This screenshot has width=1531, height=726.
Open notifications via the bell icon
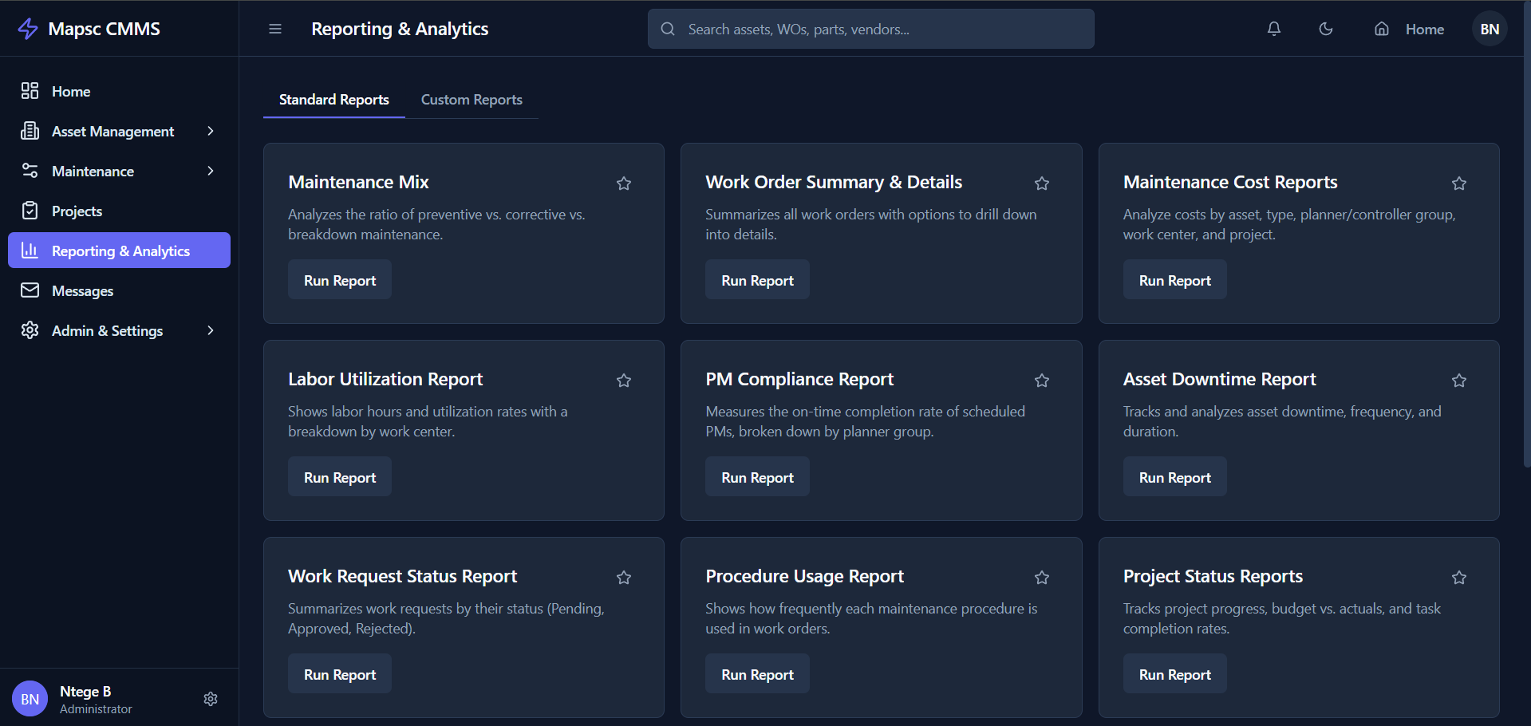coord(1274,29)
